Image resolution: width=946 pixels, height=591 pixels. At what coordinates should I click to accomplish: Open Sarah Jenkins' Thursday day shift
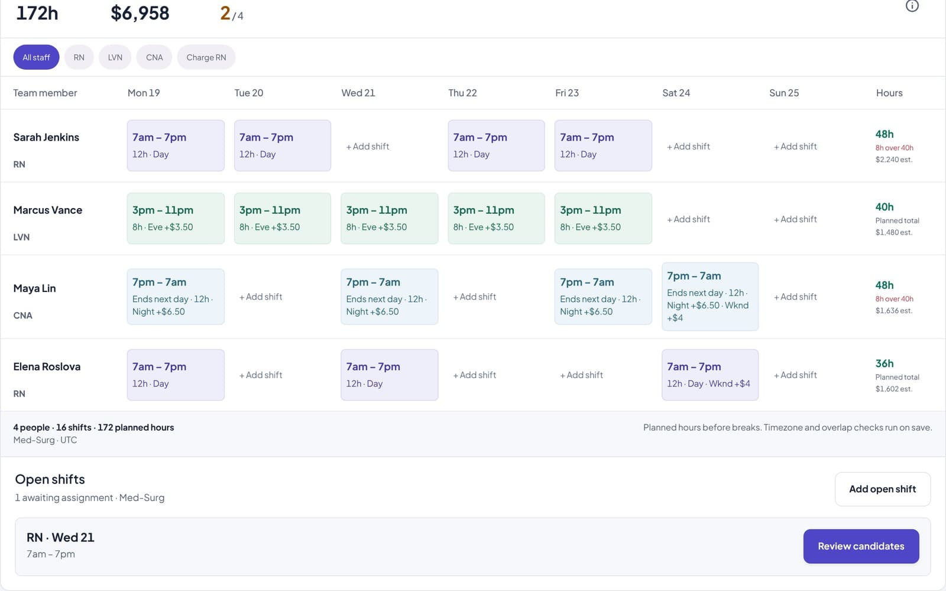[496, 145]
